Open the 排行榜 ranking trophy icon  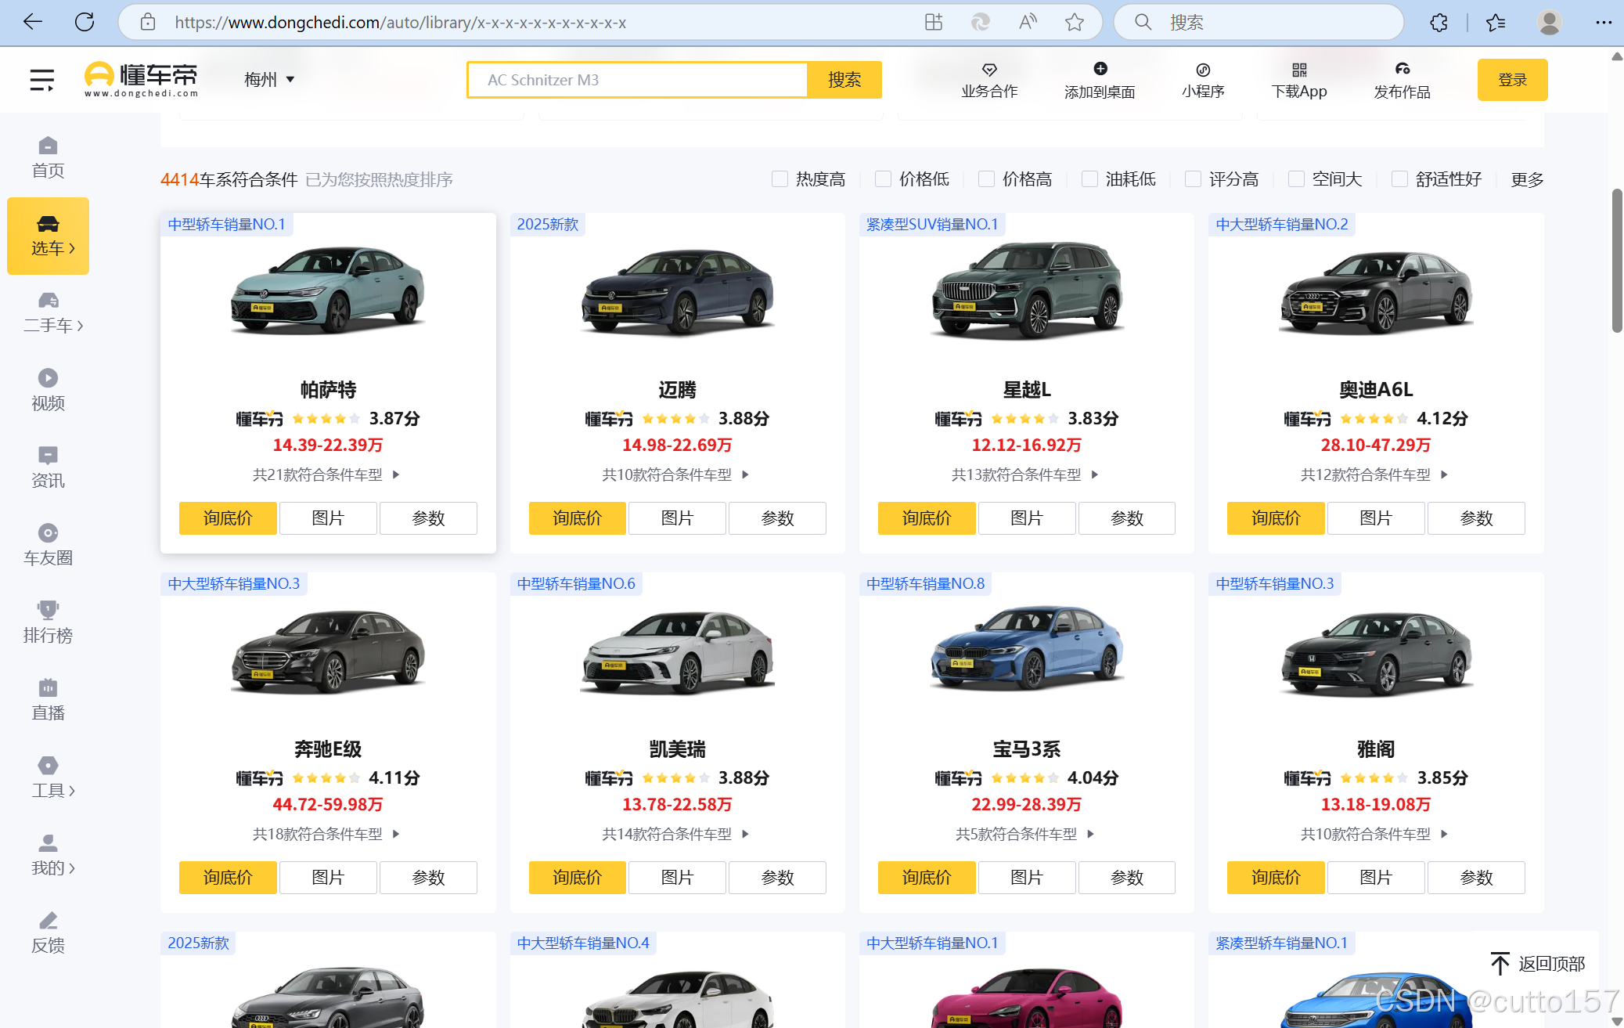click(48, 610)
